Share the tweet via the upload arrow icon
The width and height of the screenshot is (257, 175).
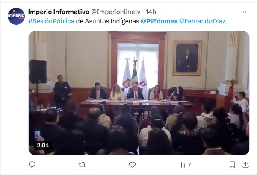[245, 165]
